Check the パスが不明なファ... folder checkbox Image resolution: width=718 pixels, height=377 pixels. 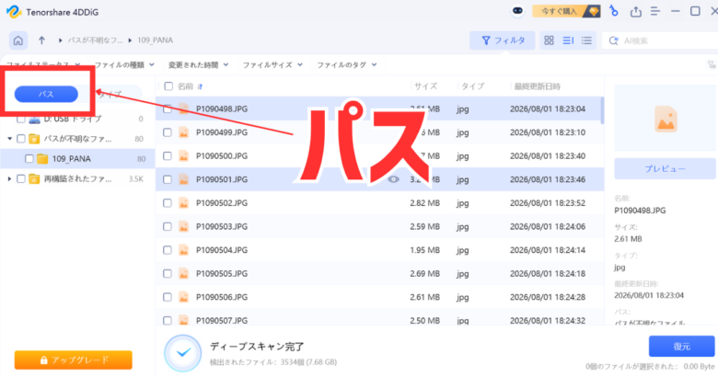pos(21,139)
